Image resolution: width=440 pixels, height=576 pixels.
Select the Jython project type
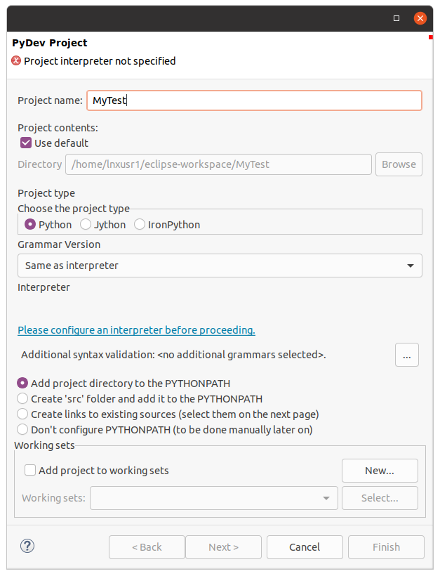(86, 225)
